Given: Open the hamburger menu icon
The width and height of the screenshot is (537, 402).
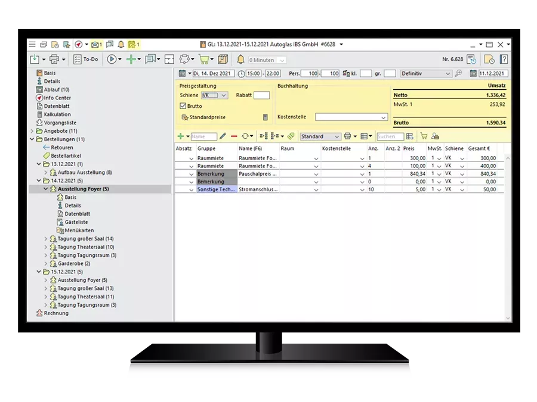Looking at the screenshot, I should (32, 45).
